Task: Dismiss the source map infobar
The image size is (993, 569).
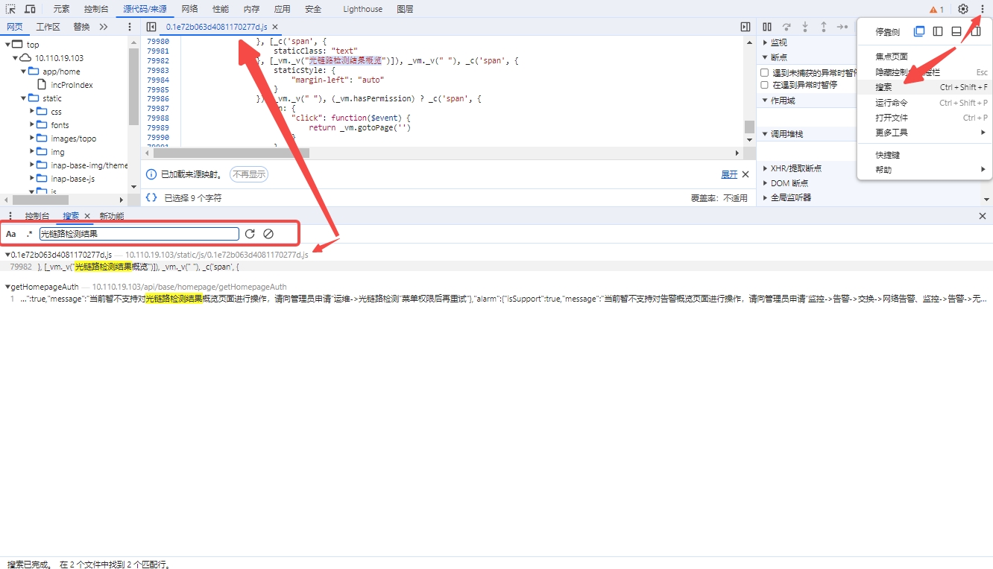Action: tap(745, 174)
